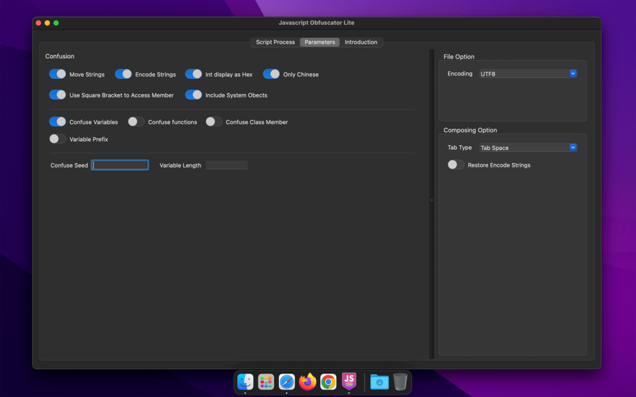636x397 pixels.
Task: Minimize the window with yellow button
Action: point(47,23)
